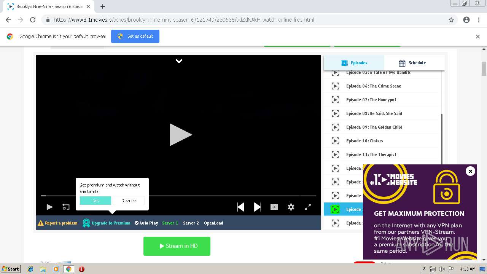
Task: Go back in browser
Action: pyautogui.click(x=8, y=20)
